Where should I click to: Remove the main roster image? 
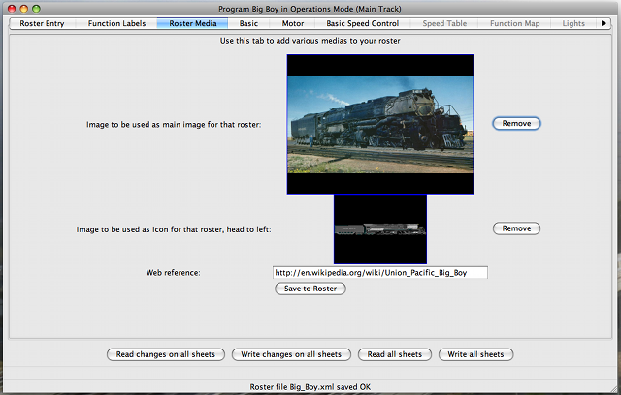pos(516,123)
